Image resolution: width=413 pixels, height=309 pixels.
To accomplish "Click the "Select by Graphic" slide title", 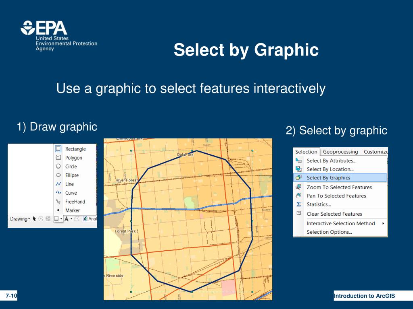I will click(x=246, y=49).
